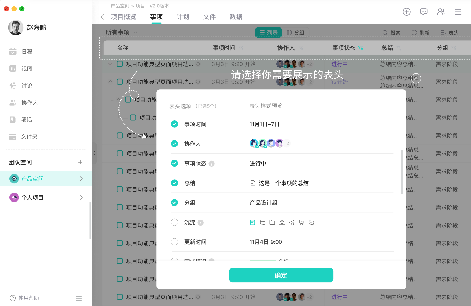Click the back arrow beside 项目概览
The height and width of the screenshot is (306, 471).
[102, 17]
